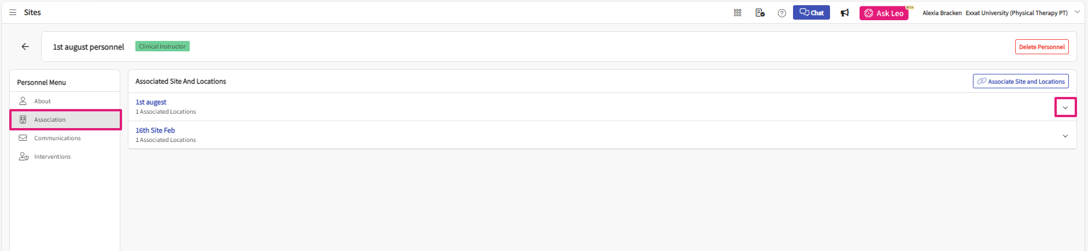
Task: Open the user account dropdown arrow
Action: [x=1077, y=12]
